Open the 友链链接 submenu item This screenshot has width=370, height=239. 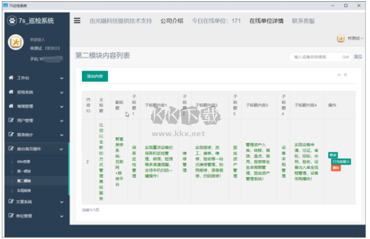tap(24, 190)
